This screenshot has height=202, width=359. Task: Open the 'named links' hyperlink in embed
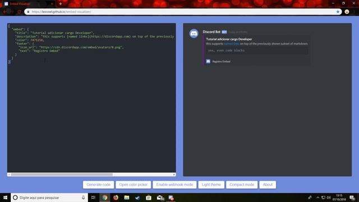click(x=232, y=44)
